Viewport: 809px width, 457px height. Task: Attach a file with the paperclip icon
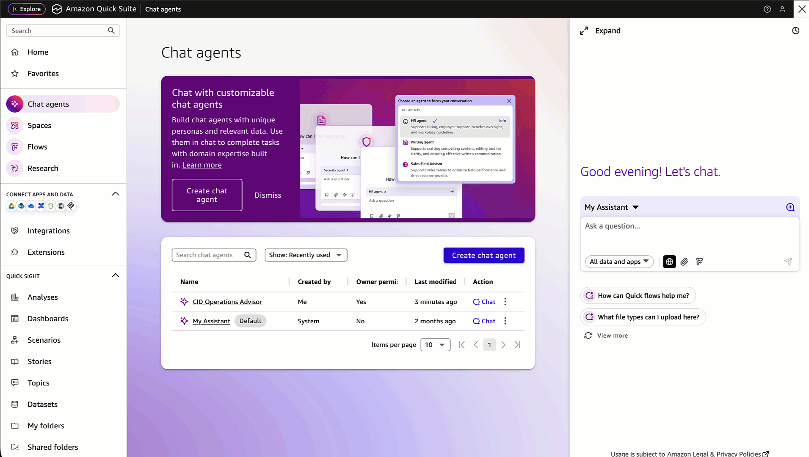pyautogui.click(x=684, y=262)
